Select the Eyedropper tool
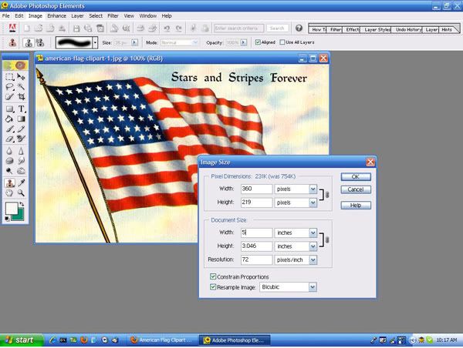Screen dimensions: 463x348 click(21, 183)
